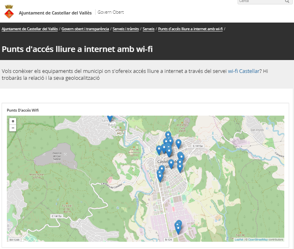This screenshot has height=249, width=294.
Task: Select the topmost marker in the town cluster
Action: 168,135
